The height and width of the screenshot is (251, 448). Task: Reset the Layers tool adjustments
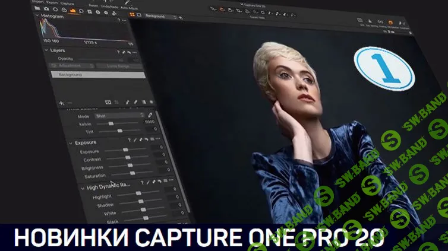coord(129,52)
